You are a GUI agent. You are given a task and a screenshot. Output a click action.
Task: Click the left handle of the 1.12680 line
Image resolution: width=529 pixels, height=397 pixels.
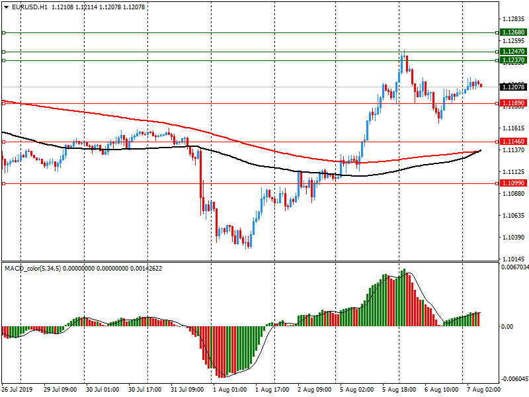point(4,32)
